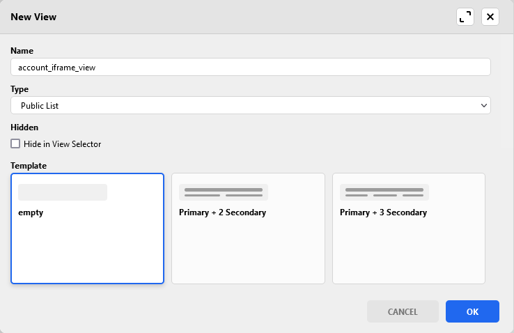
Task: Click the gray preview placeholder in empty template
Action: pyautogui.click(x=63, y=192)
